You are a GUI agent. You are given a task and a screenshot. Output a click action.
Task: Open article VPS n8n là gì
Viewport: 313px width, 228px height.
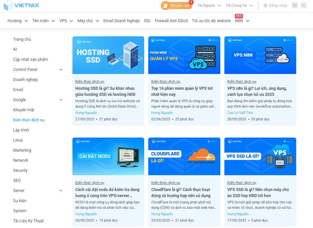pyautogui.click(x=257, y=91)
